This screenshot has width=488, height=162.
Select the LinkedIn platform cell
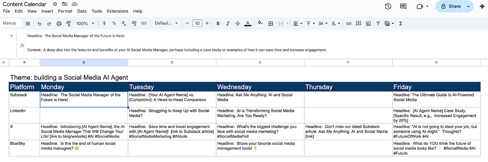pyautogui.click(x=24, y=115)
